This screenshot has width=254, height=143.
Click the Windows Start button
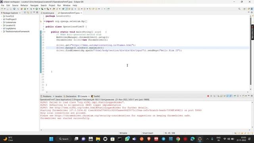(x=51, y=139)
